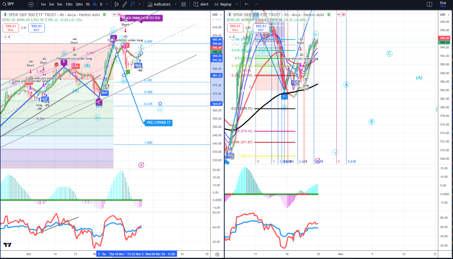Open the Indicators dialog
This screenshot has height=259, width=453.
click(159, 4)
